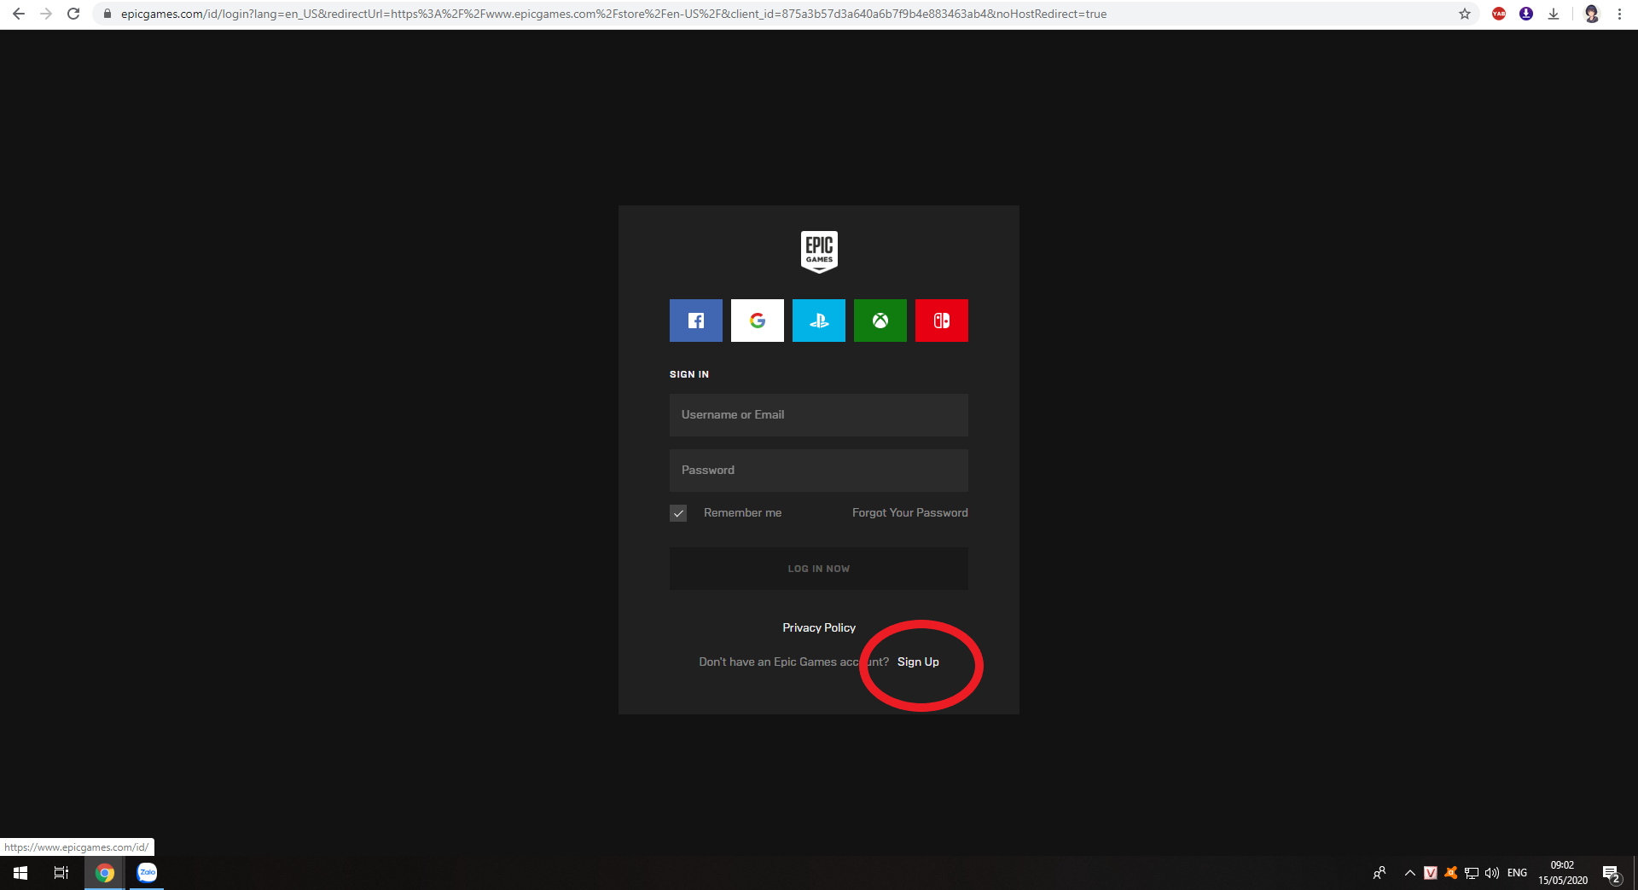
Task: Open the Windows Start menu
Action: coord(20,873)
